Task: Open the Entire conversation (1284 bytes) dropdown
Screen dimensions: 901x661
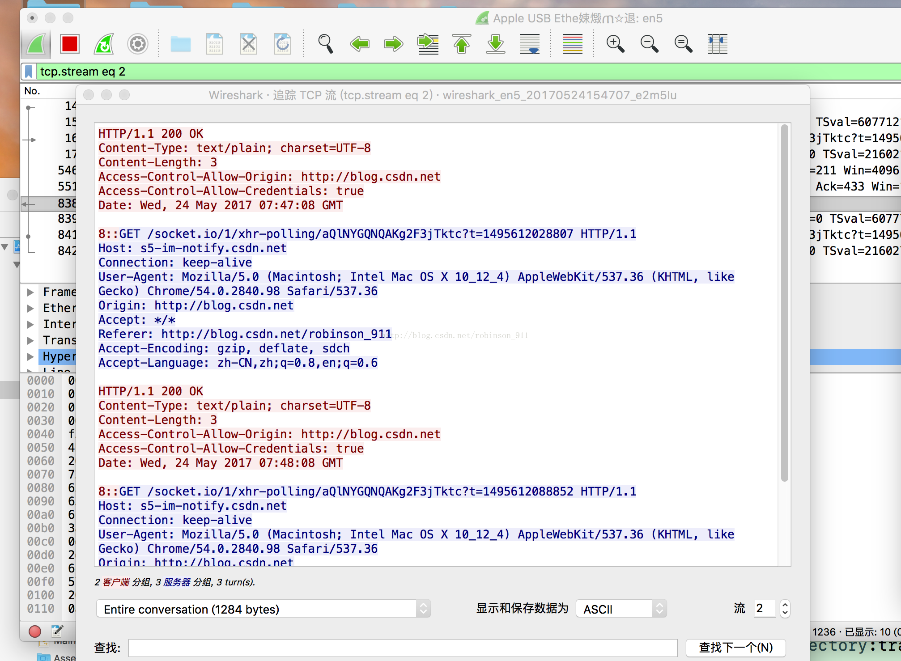Action: [x=263, y=609]
